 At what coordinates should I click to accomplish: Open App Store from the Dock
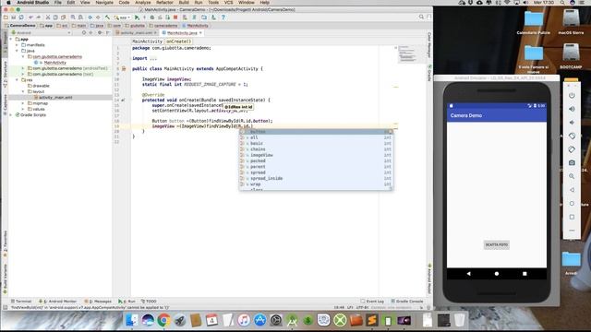(259, 320)
